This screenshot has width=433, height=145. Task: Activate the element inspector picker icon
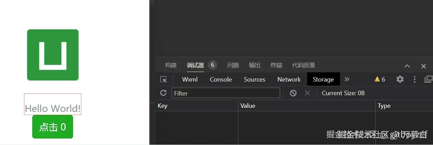click(164, 79)
